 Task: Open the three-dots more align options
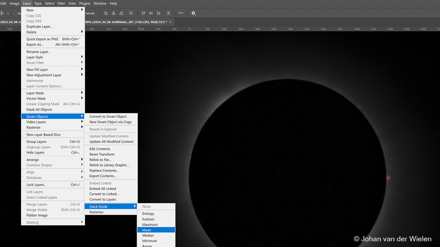(x=181, y=13)
